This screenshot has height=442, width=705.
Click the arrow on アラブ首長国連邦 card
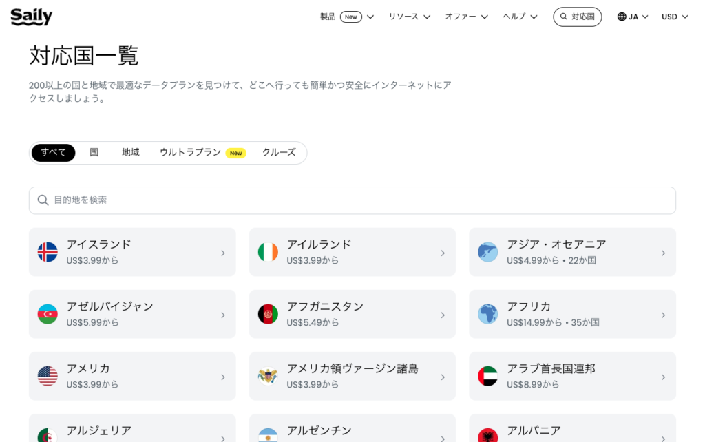pos(663,377)
